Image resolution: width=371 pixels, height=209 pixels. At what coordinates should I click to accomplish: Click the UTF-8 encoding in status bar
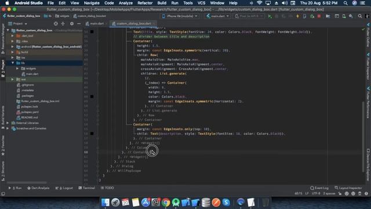315,193
